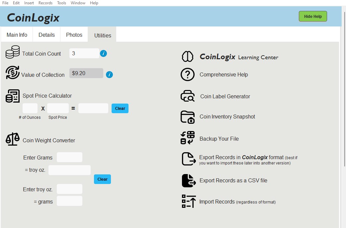Click the Import Records list icon
The width and height of the screenshot is (346, 228).
click(x=189, y=201)
